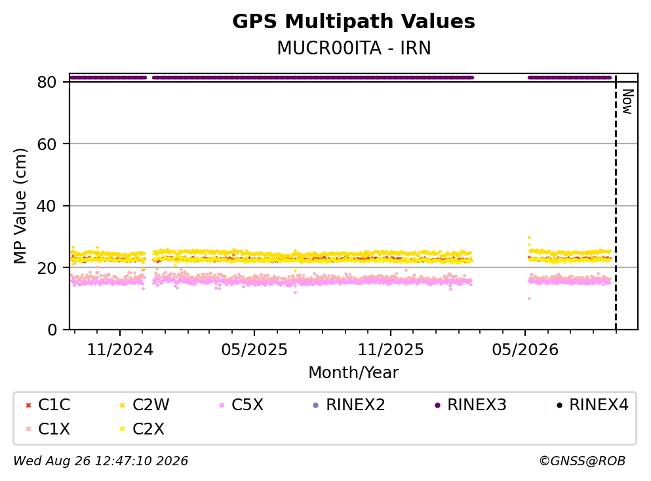
Task: Click the 'Now' dashed line marker
Action: (x=616, y=203)
